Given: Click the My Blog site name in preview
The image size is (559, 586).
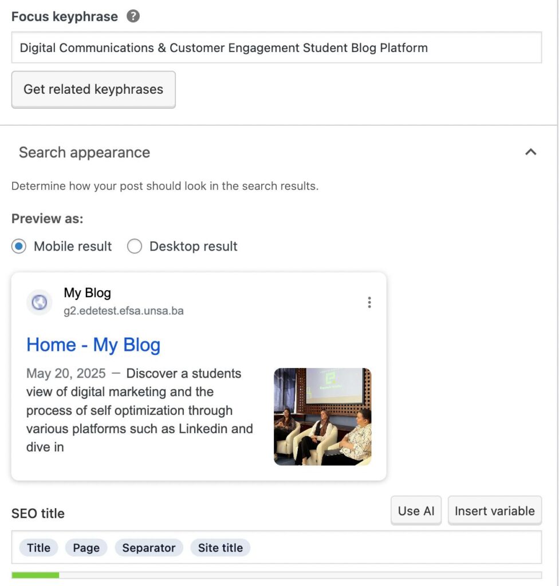Looking at the screenshot, I should 87,293.
